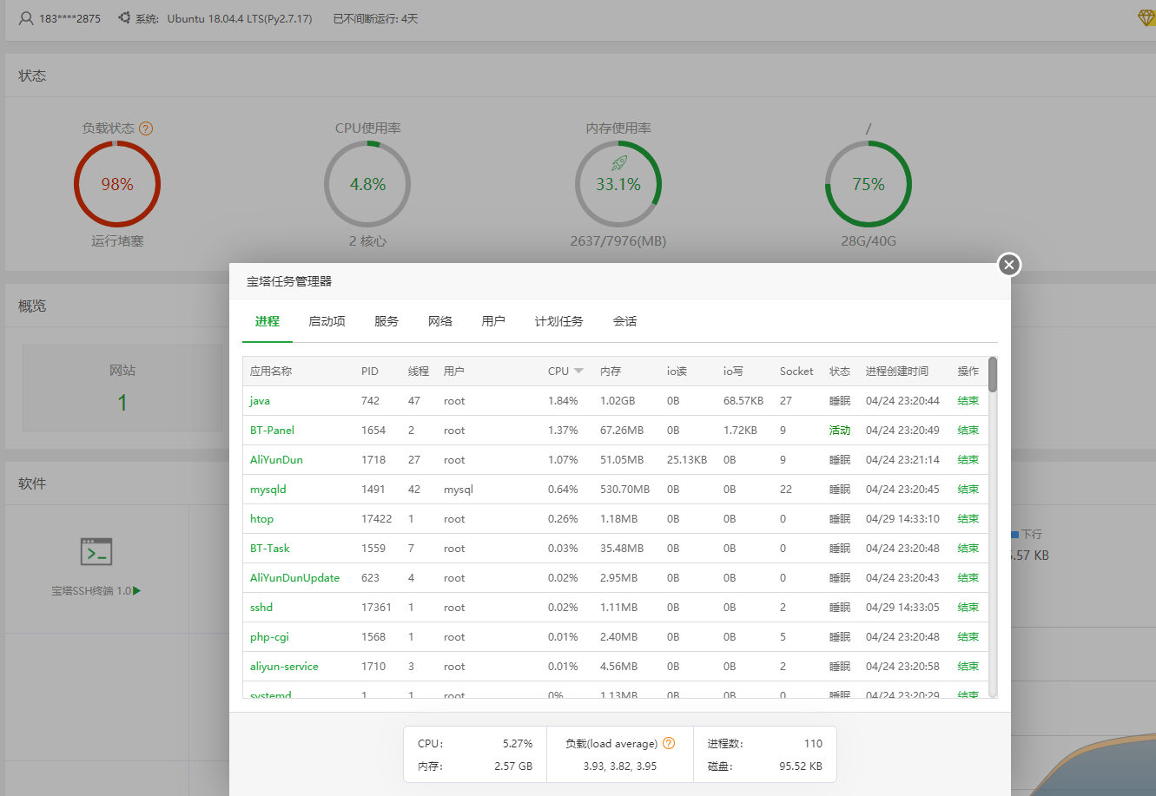Click the Ubuntu system icon in header
Screen dimensions: 1156x796
coord(124,18)
